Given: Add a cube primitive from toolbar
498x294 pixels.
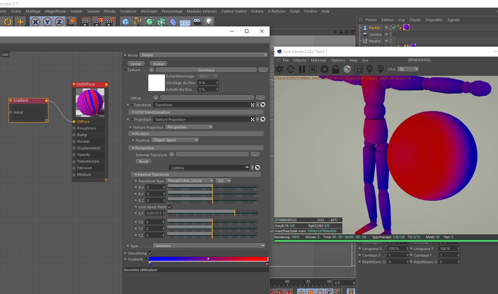Looking at the screenshot, I should tap(125, 22).
